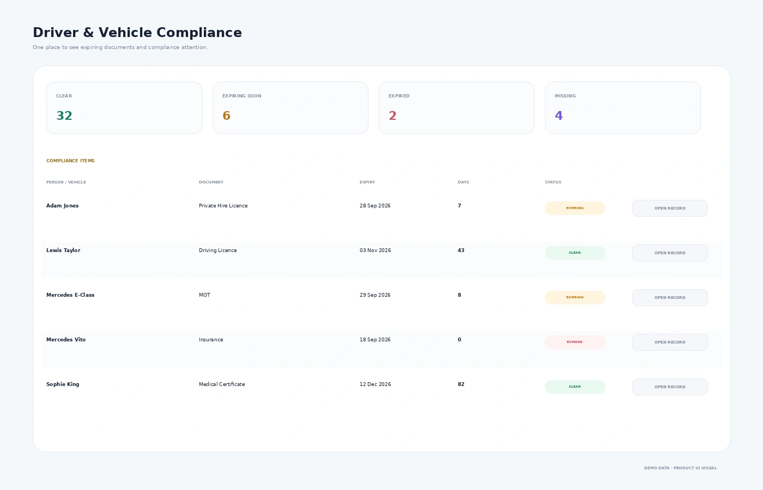Click the name Lewis Taylor

click(x=63, y=250)
